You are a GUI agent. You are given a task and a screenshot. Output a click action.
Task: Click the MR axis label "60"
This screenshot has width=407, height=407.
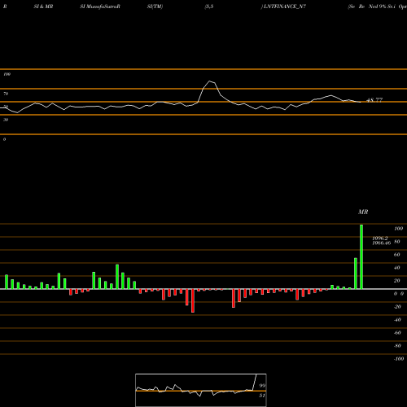pos(397,255)
